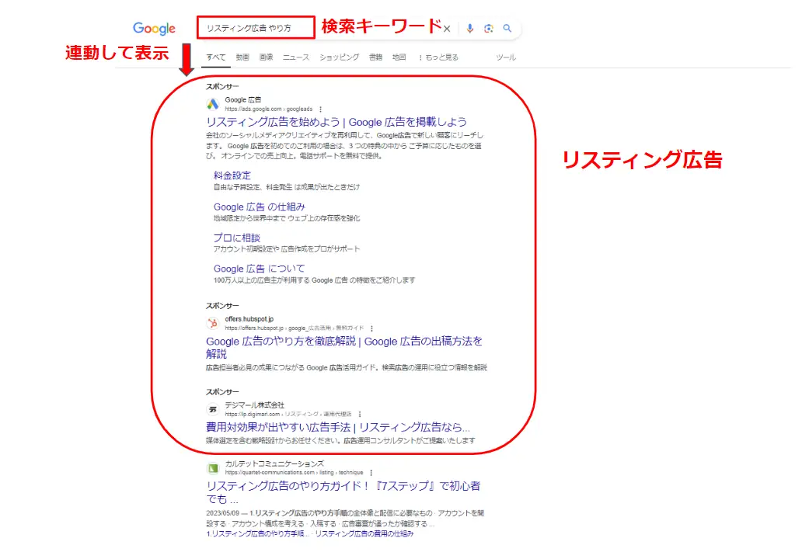This screenshot has width=802, height=552.
Task: Click Google 広告 advertiser name
Action: coord(243,99)
